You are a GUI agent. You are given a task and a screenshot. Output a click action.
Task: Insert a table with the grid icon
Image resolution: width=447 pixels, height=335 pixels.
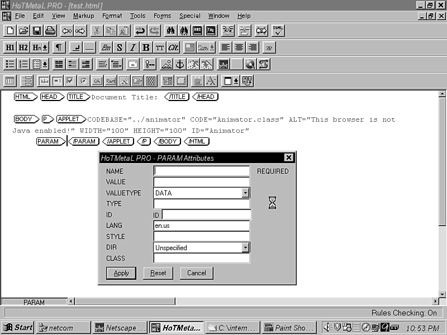[10, 81]
